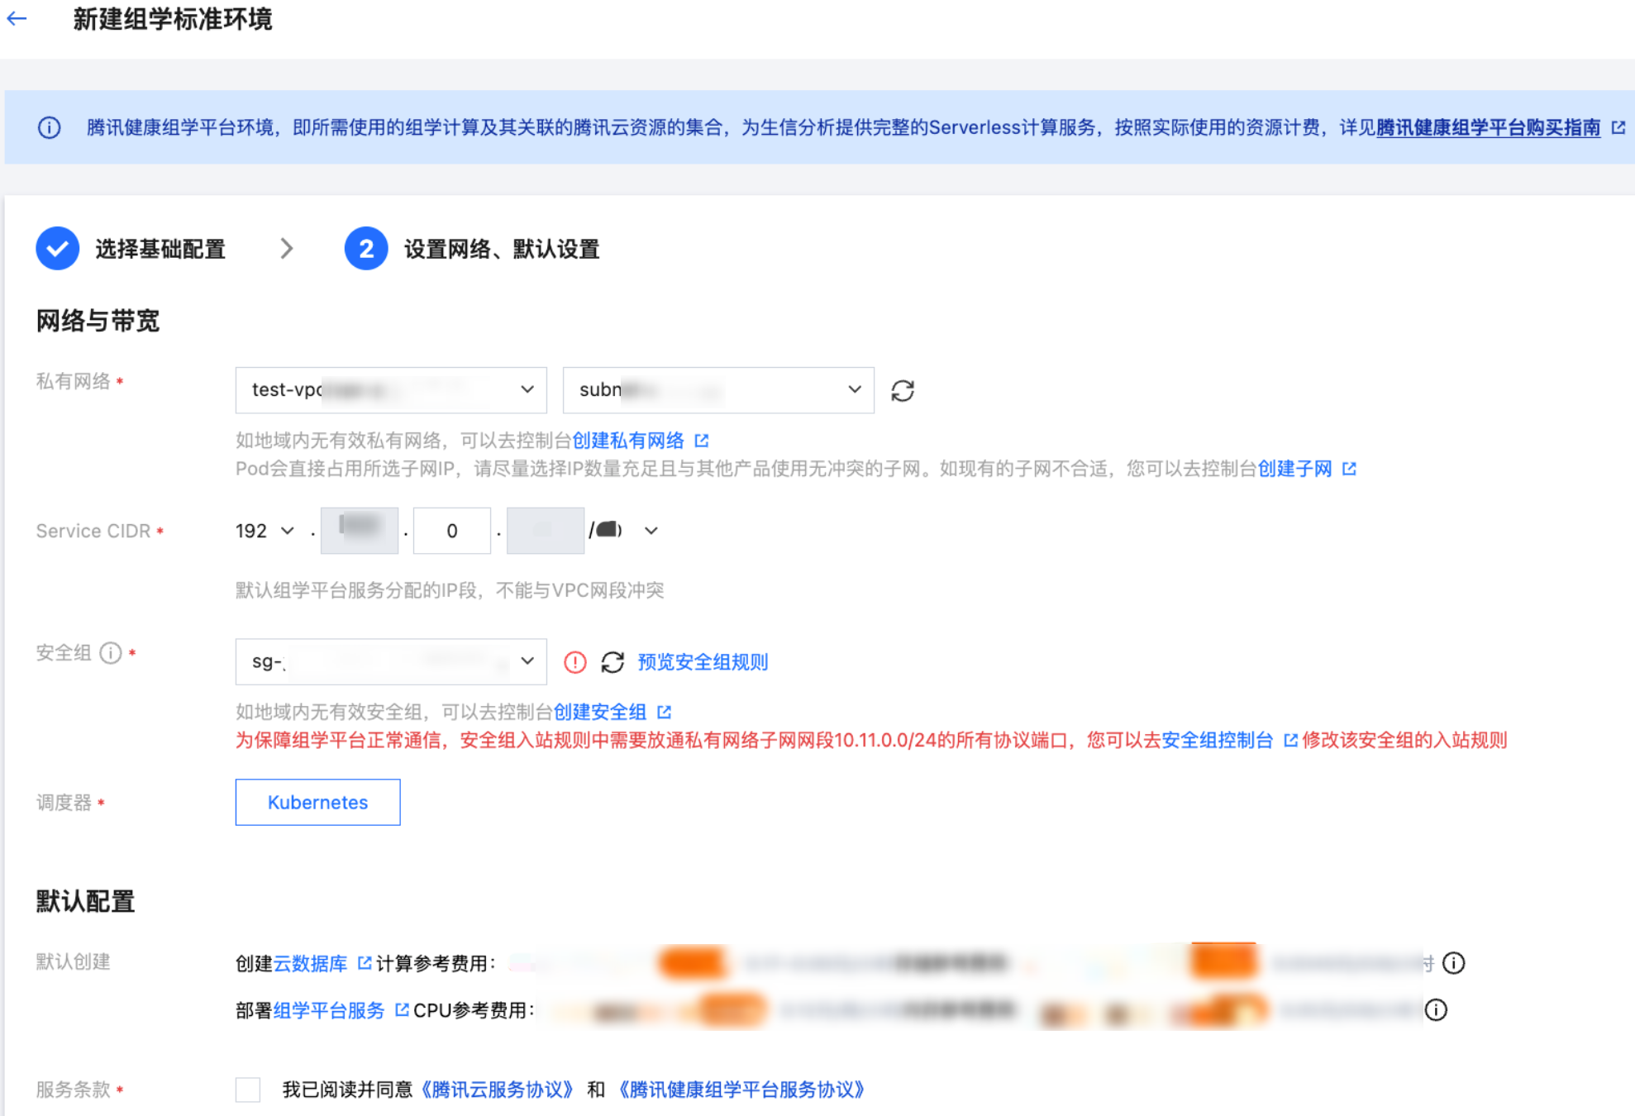The image size is (1635, 1116).
Task: Open the test-vpc private network dropdown
Action: (x=391, y=390)
